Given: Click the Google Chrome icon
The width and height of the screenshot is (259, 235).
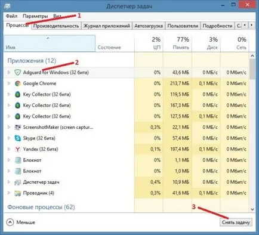Looking at the screenshot, I should 17,84.
